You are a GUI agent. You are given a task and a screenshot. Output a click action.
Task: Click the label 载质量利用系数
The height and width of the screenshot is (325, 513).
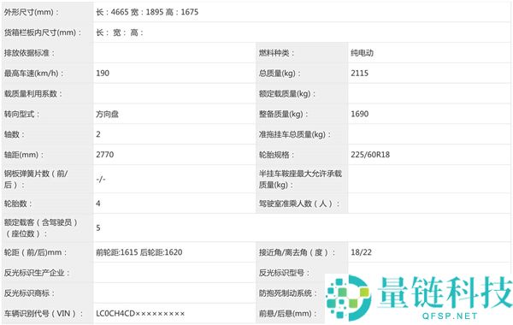tap(33, 93)
